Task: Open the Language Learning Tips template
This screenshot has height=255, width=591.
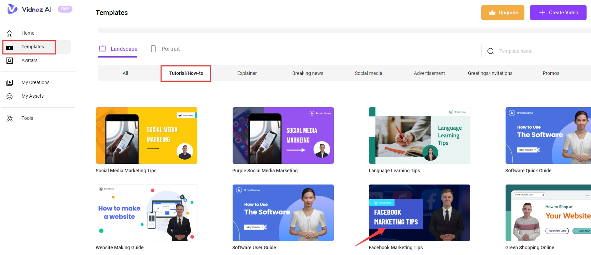Action: (x=419, y=136)
